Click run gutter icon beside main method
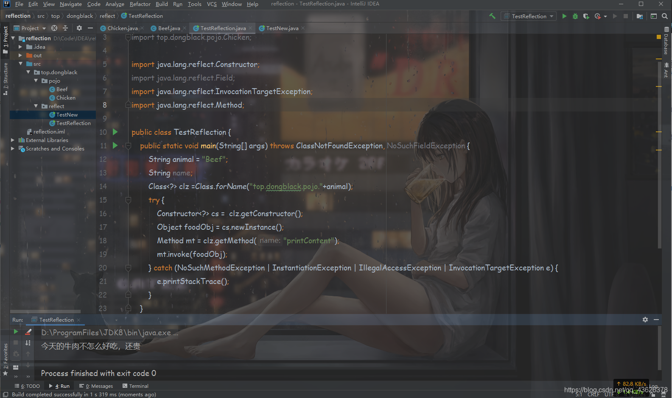Screen dimensions: 672x398 coord(115,145)
